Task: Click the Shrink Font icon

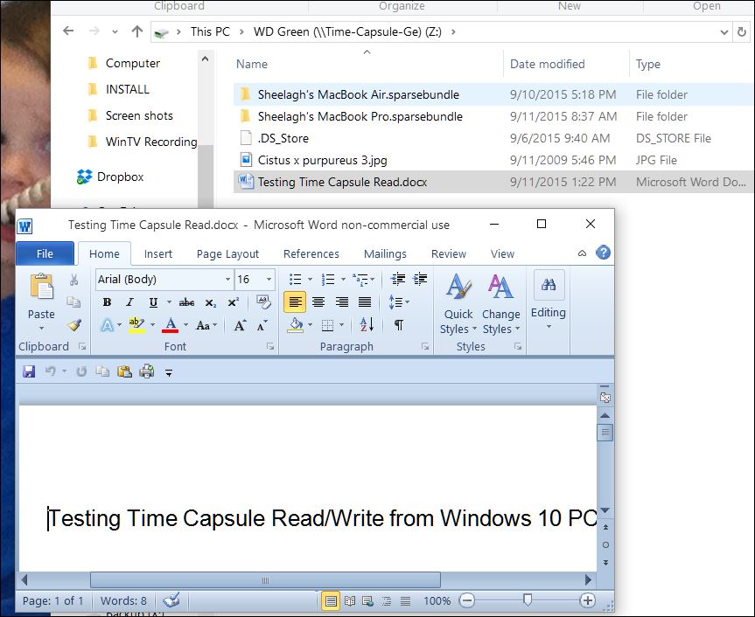Action: coord(262,325)
